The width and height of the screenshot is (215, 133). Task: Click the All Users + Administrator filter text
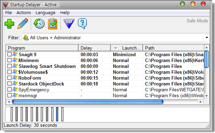coord(55,38)
